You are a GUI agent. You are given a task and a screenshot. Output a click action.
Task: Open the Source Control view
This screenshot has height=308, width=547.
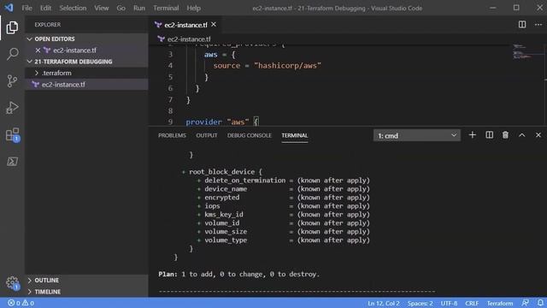[x=12, y=81]
